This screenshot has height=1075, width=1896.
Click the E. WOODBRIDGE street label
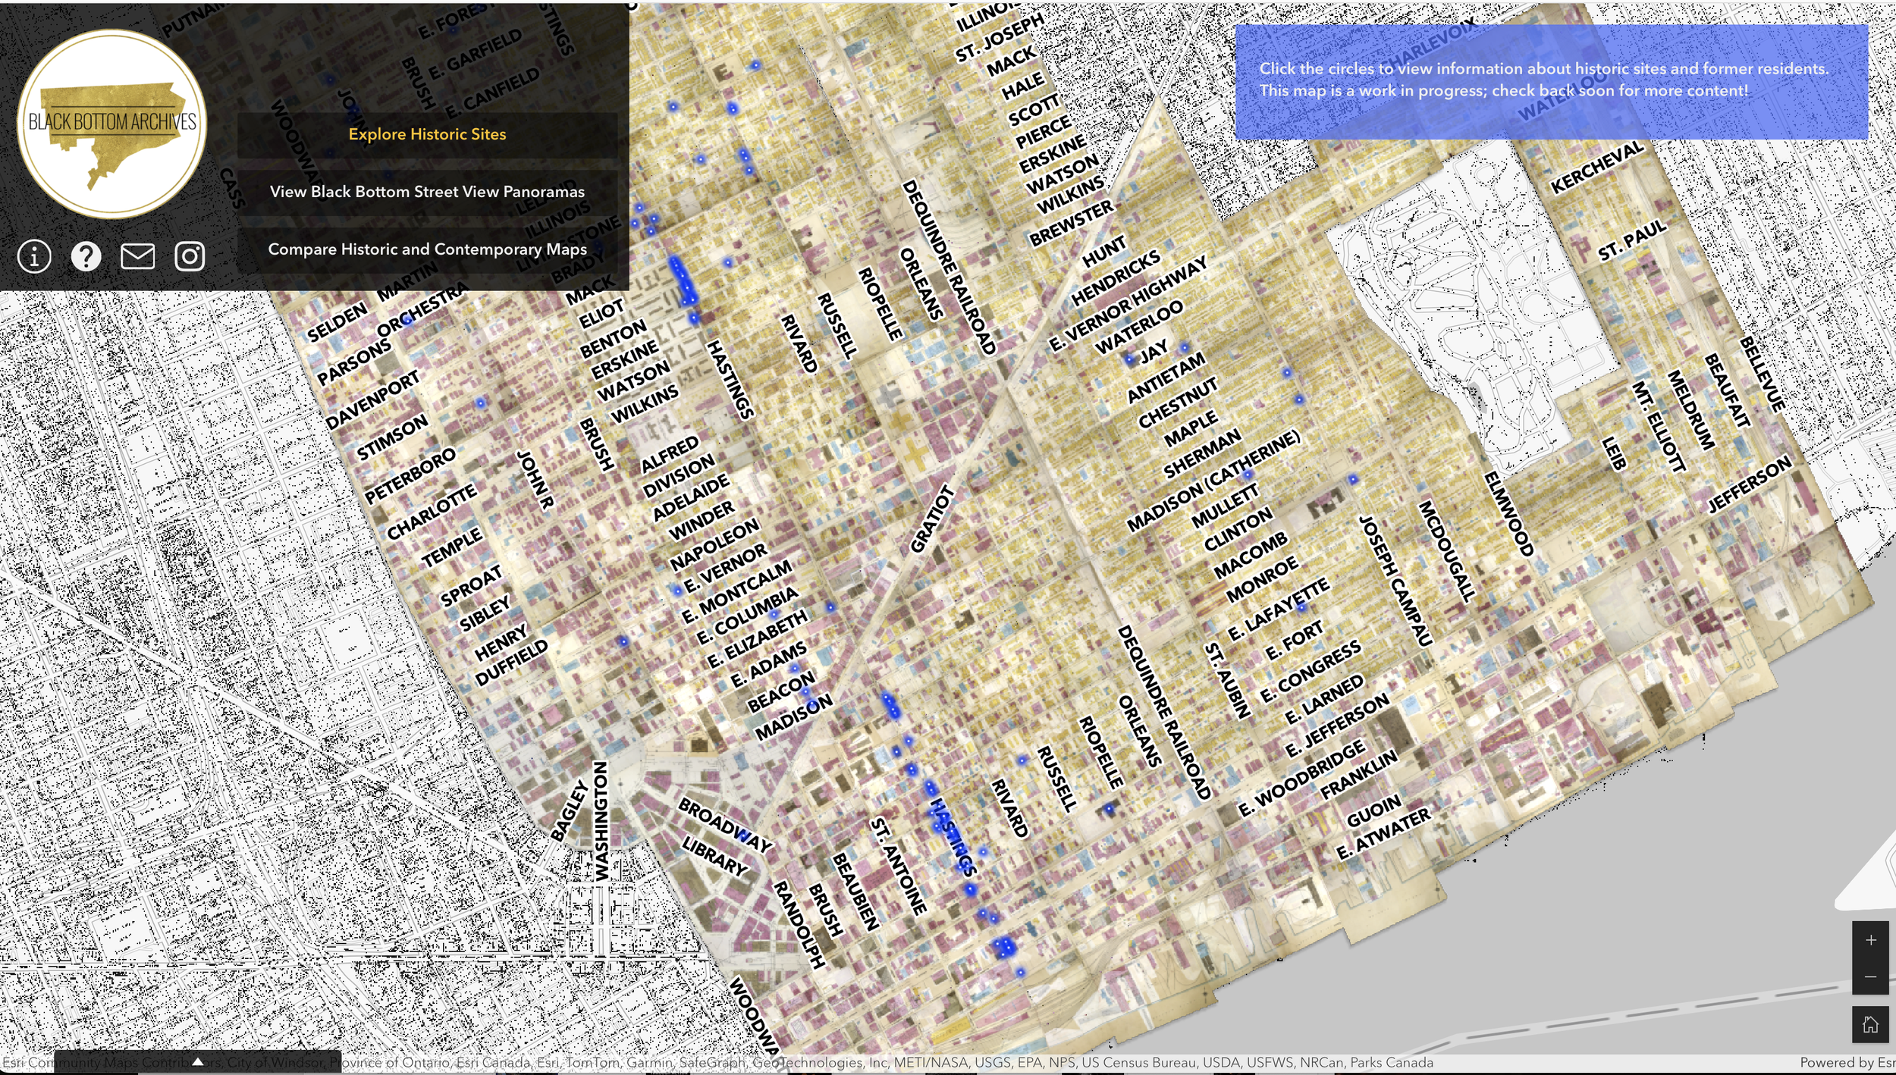(1302, 779)
